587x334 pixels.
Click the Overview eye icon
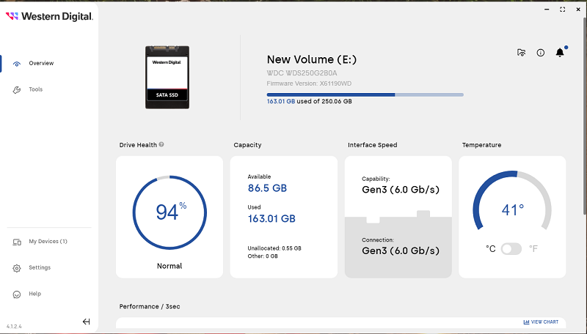(16, 64)
